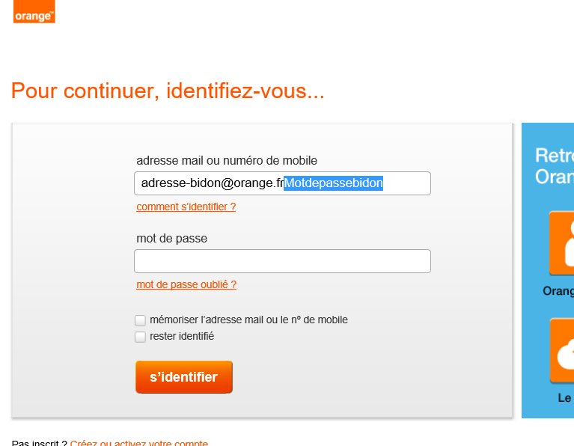
Task: Select the "Le" caption under the cloud icon
Action: [x=565, y=398]
